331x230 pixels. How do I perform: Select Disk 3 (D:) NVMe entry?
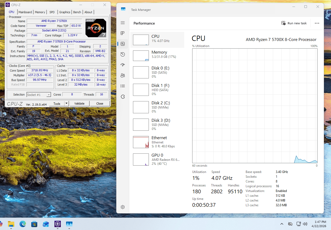pyautogui.click(x=157, y=124)
